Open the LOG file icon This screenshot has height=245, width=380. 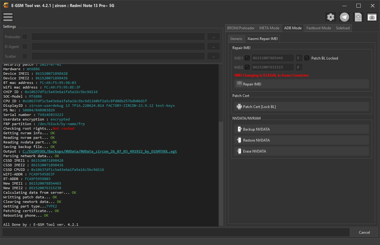click(x=358, y=17)
